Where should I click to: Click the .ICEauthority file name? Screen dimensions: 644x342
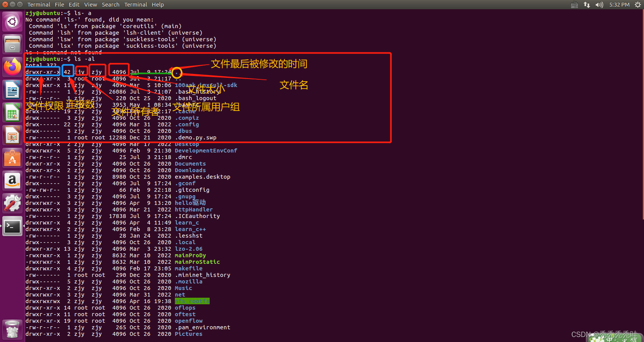point(197,216)
